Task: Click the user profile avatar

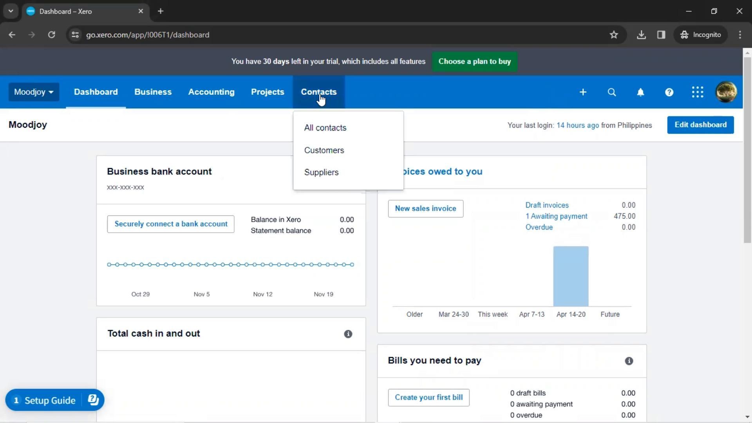Action: pos(726,92)
